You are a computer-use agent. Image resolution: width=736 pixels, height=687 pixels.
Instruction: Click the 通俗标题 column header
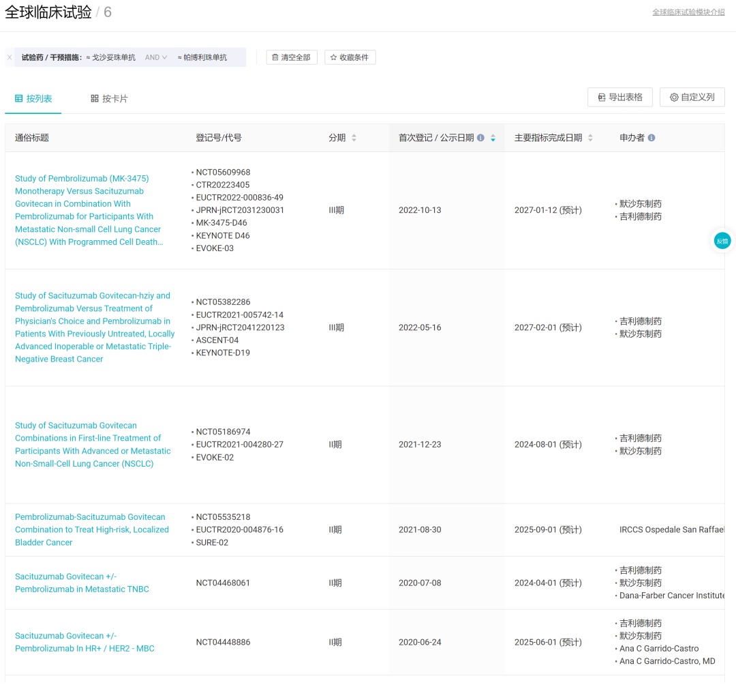[x=32, y=138]
